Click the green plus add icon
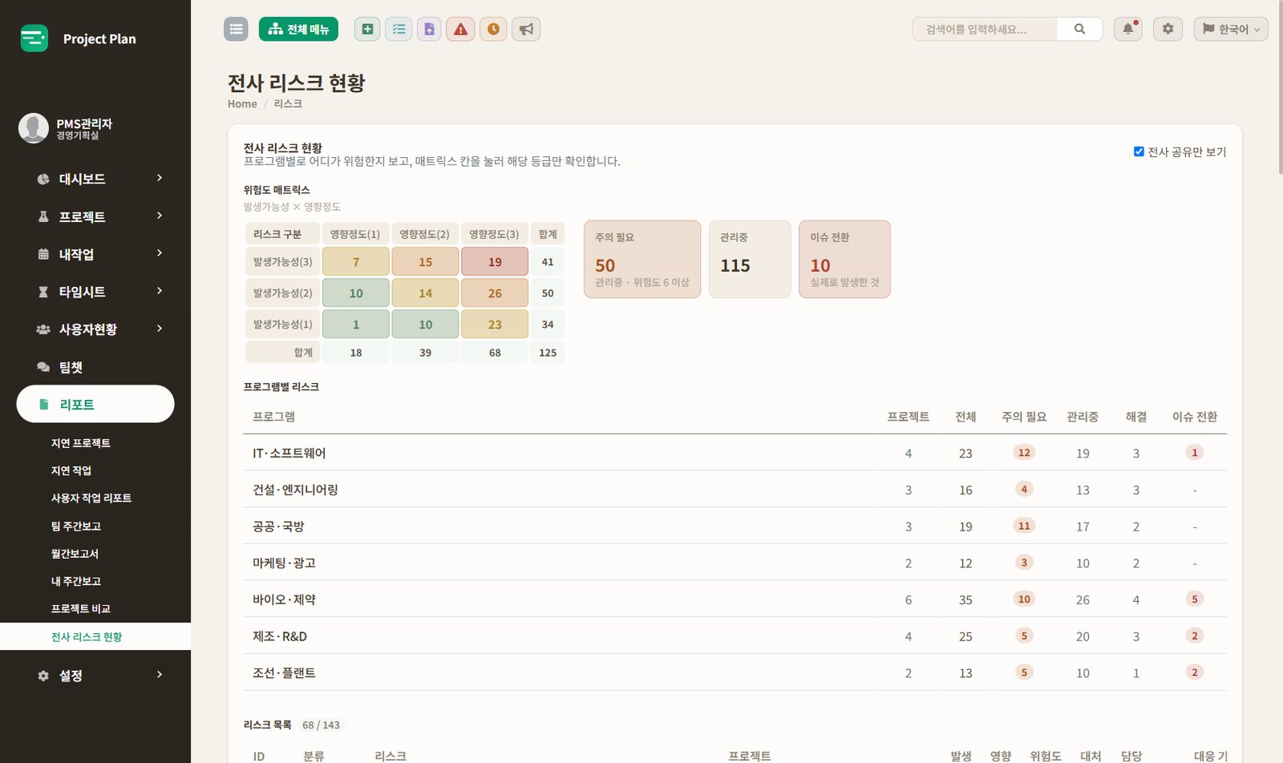 click(x=367, y=29)
